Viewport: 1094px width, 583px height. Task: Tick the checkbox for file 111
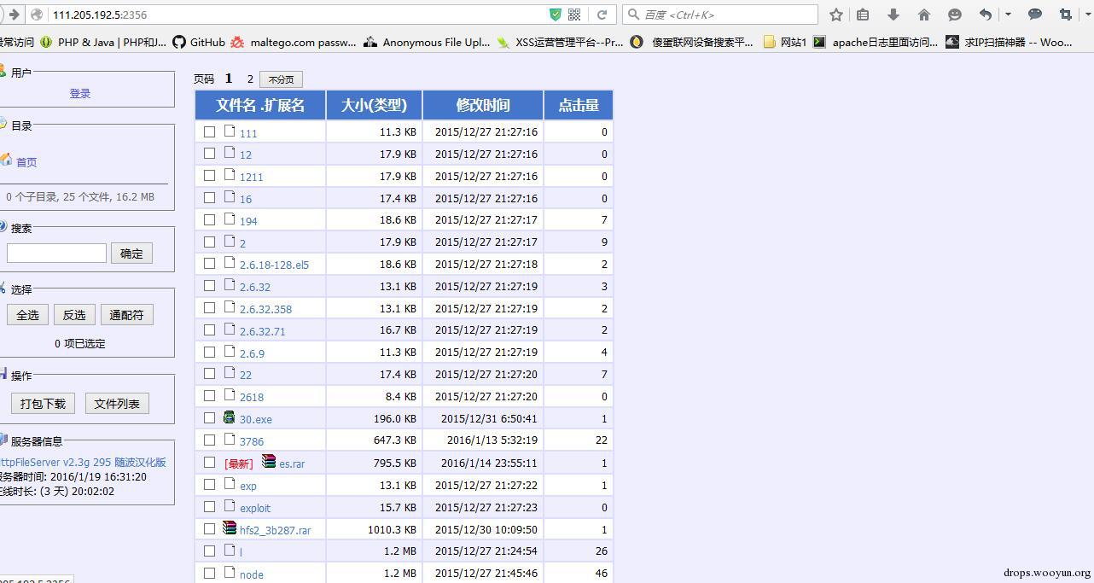tap(209, 131)
